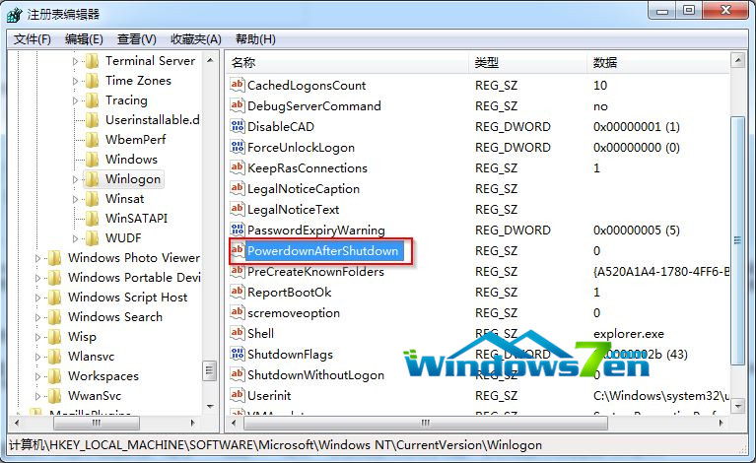The image size is (756, 463).
Task: Select the WwanSvc key
Action: tap(95, 396)
